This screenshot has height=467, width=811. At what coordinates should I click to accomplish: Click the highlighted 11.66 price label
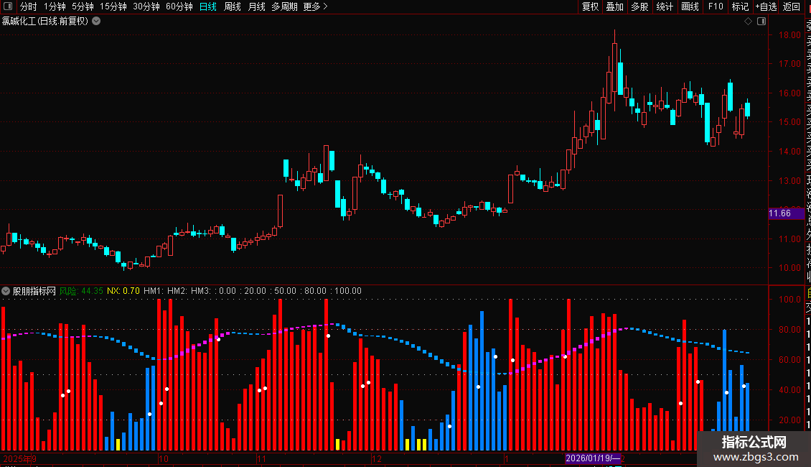tap(786, 213)
